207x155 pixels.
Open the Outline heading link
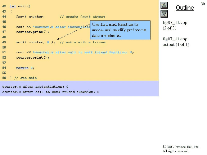[x=185, y=8]
